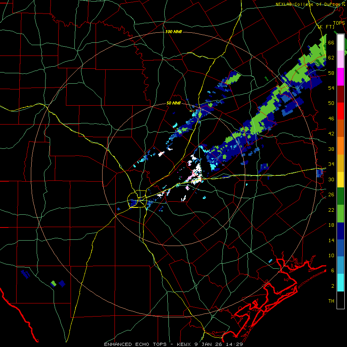This screenshot has height=347, width=347.
Task: Click the "10" legend value
Action: click(331, 256)
